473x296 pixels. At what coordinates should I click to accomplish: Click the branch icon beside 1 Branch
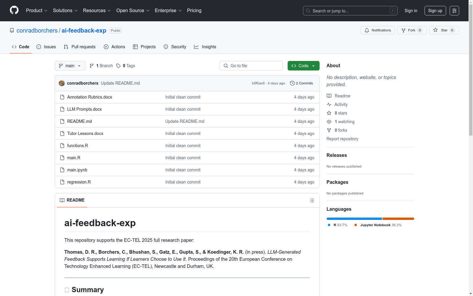92,66
